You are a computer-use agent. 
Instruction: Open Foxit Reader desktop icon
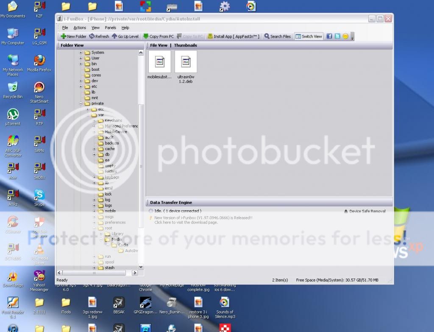[x=13, y=307]
